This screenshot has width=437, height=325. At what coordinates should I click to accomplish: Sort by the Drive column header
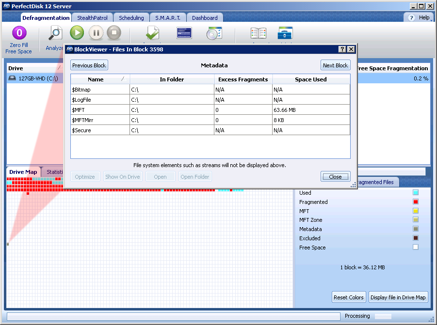(35, 68)
